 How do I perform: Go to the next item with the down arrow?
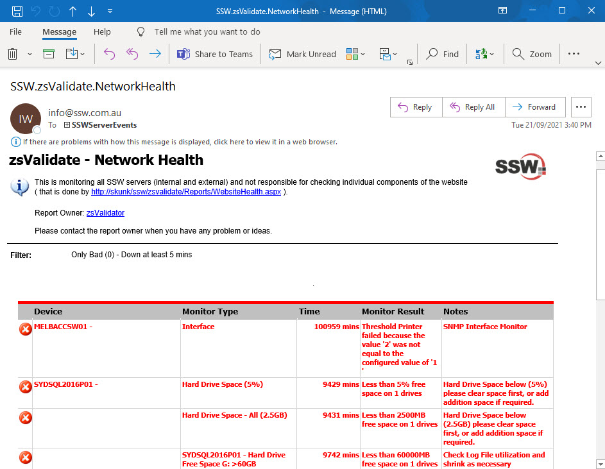pyautogui.click(x=91, y=11)
